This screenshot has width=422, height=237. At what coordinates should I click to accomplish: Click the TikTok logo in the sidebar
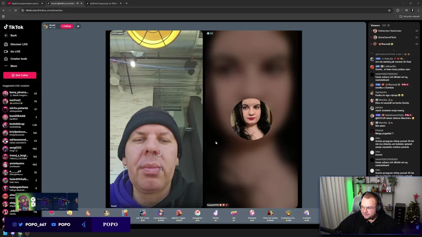(x=14, y=27)
